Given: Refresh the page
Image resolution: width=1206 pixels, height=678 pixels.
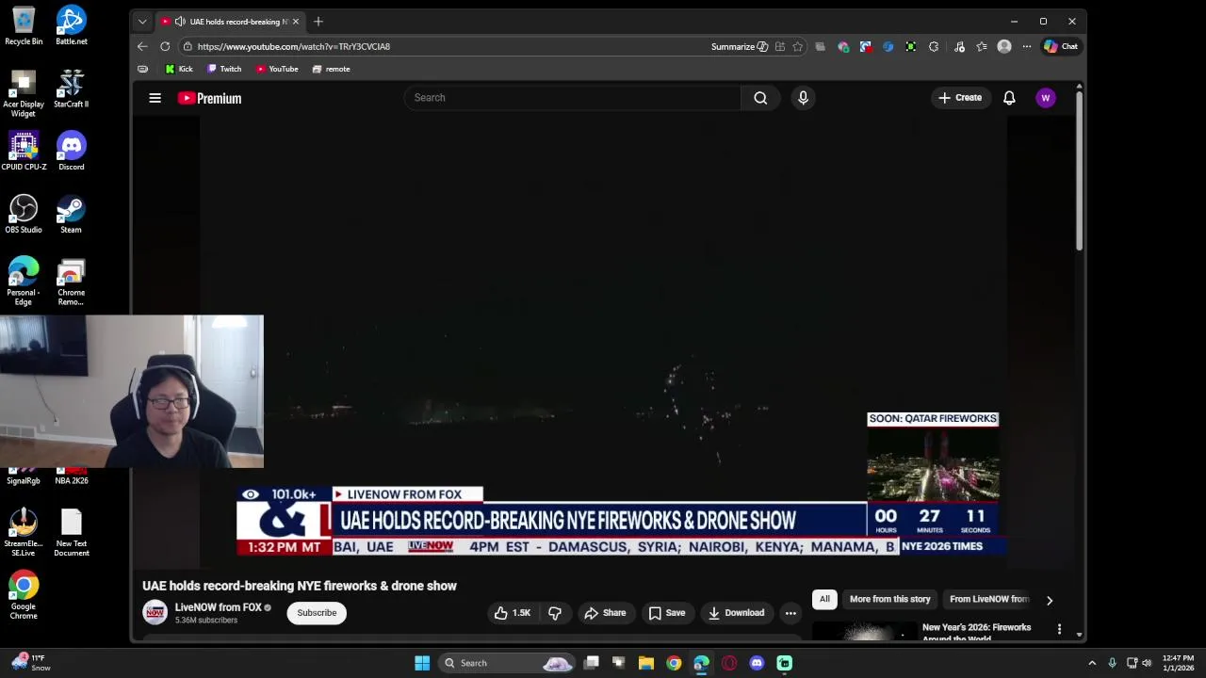Looking at the screenshot, I should 165,46.
